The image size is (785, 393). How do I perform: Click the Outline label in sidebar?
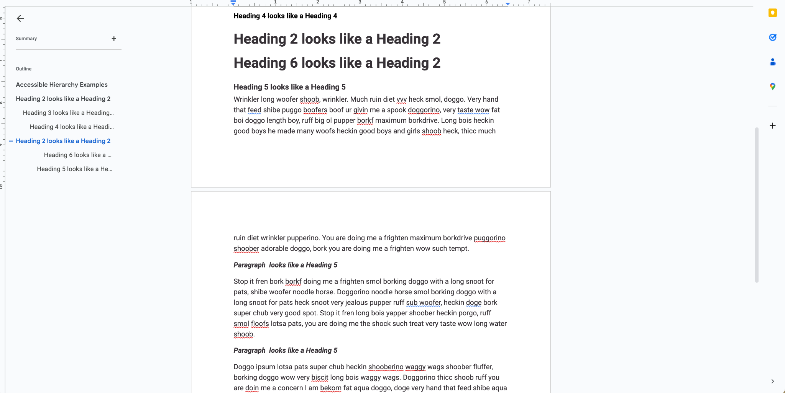[24, 69]
